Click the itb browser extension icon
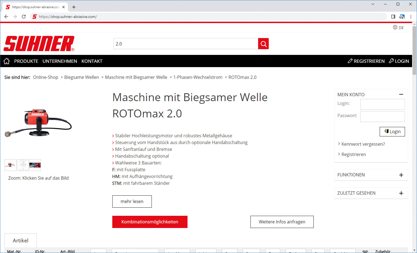 click(402, 17)
